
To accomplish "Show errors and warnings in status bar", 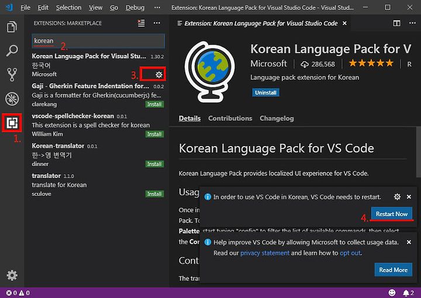I will tap(18, 293).
